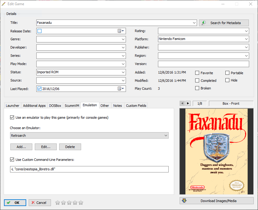Go to the Custom Fields tab

136,106
